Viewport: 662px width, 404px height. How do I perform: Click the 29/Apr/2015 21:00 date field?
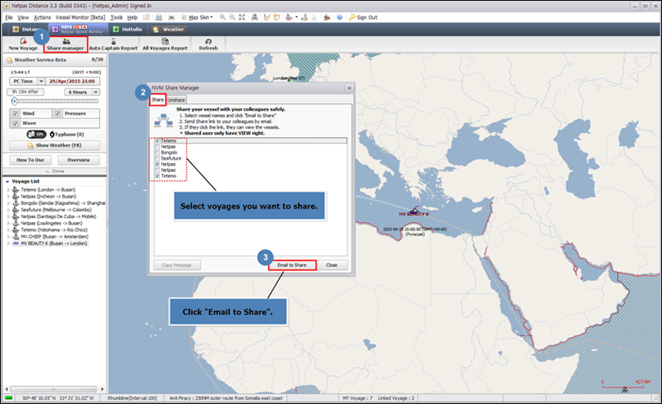coord(73,81)
